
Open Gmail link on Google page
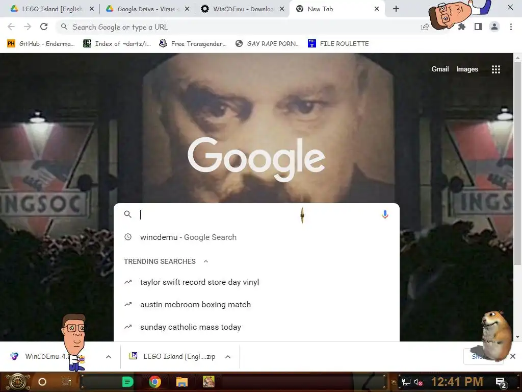[x=440, y=69]
